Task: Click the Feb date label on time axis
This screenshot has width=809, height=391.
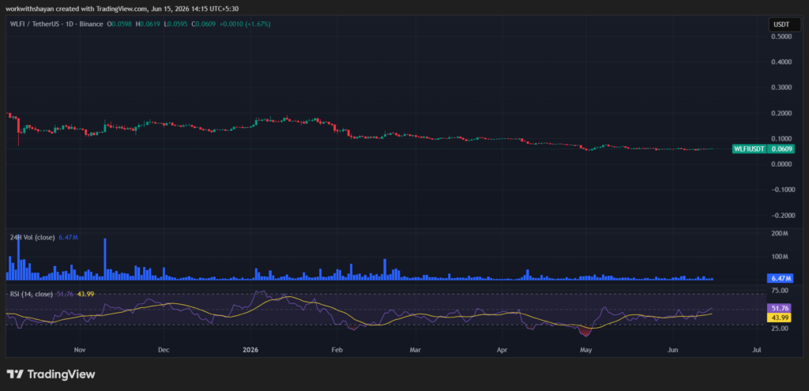Action: coord(337,350)
